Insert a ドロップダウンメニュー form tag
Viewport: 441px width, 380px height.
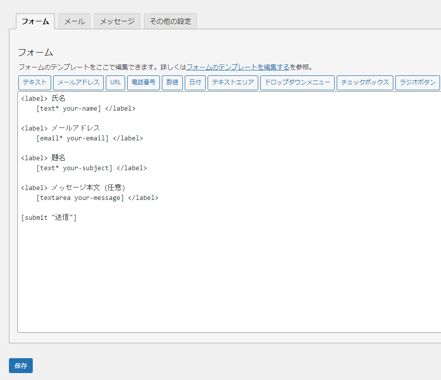297,83
